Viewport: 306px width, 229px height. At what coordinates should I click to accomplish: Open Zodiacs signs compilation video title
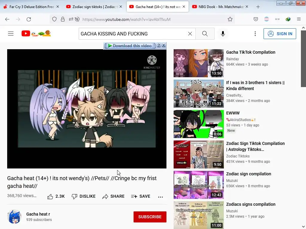(251, 204)
